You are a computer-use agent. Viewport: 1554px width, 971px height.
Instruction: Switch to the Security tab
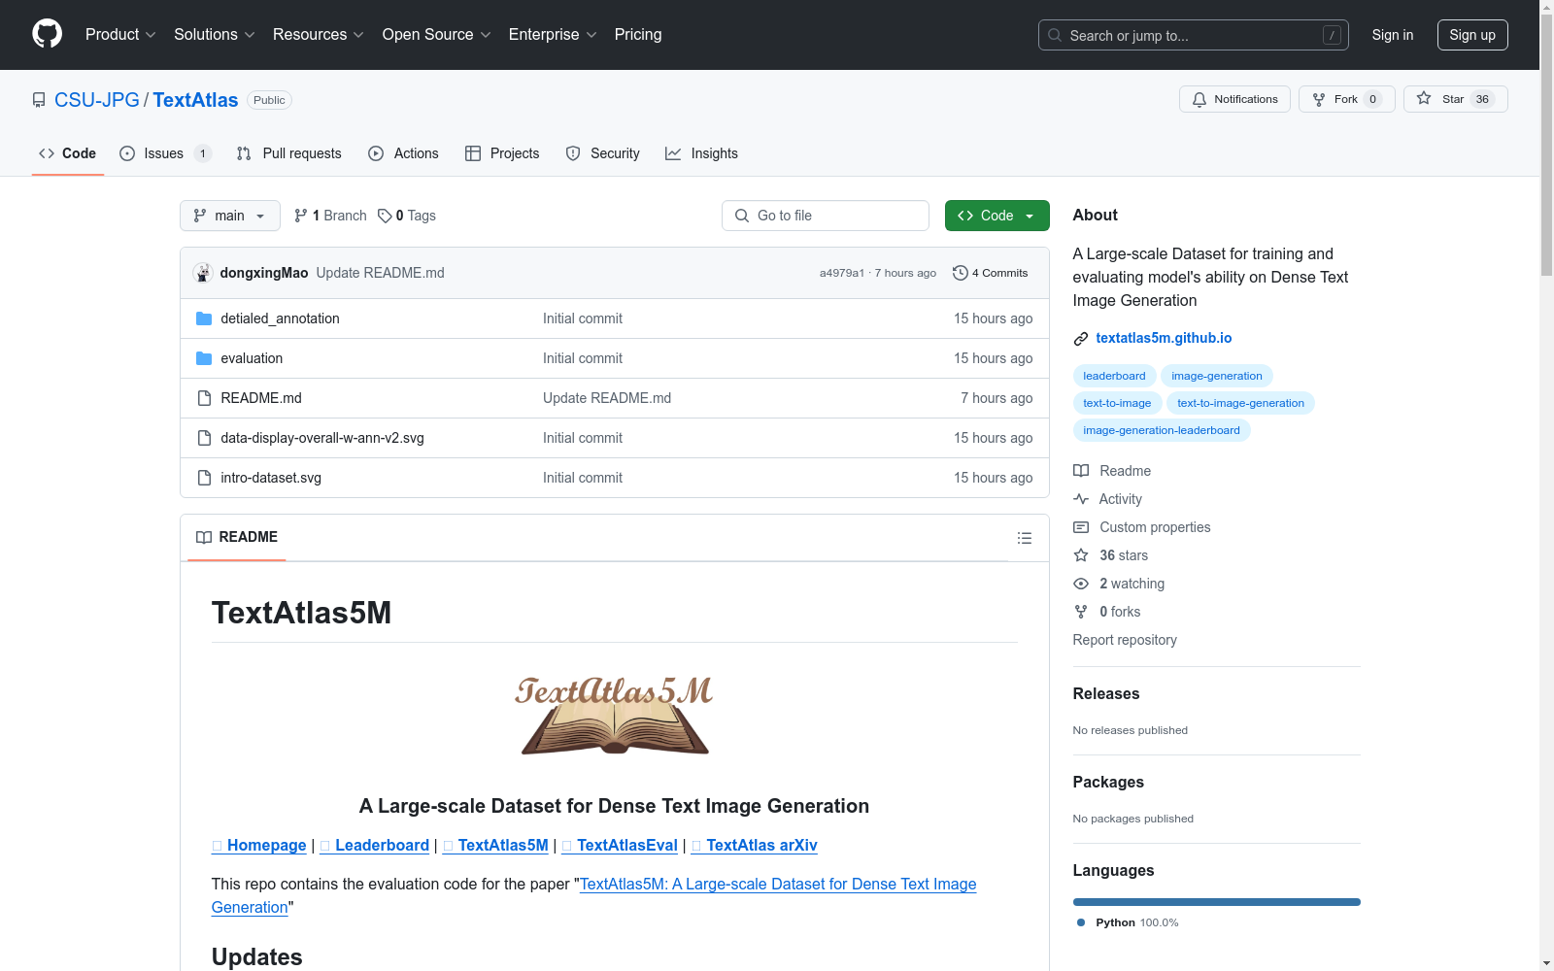pyautogui.click(x=603, y=153)
